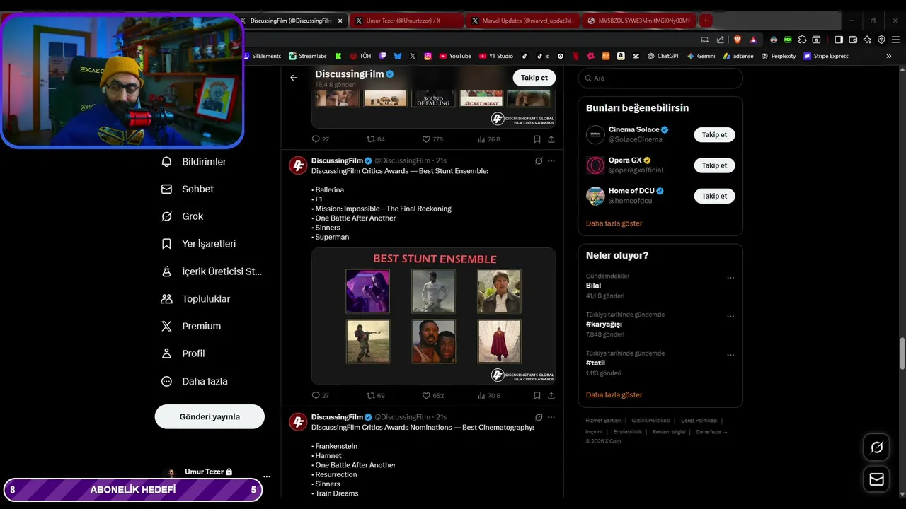Image resolution: width=906 pixels, height=509 pixels.
Task: Open the Best Stunt Ensemble image
Action: click(x=434, y=316)
